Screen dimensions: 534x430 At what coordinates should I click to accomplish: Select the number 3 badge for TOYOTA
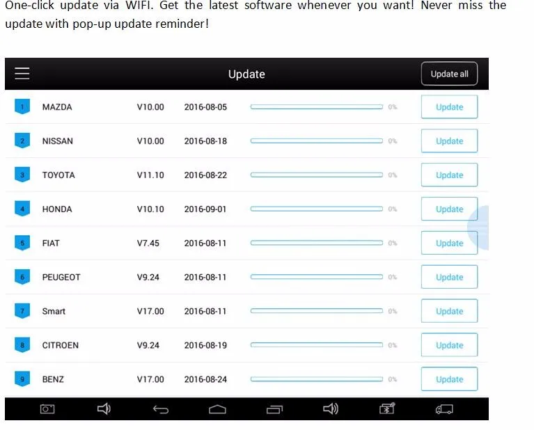tap(22, 175)
